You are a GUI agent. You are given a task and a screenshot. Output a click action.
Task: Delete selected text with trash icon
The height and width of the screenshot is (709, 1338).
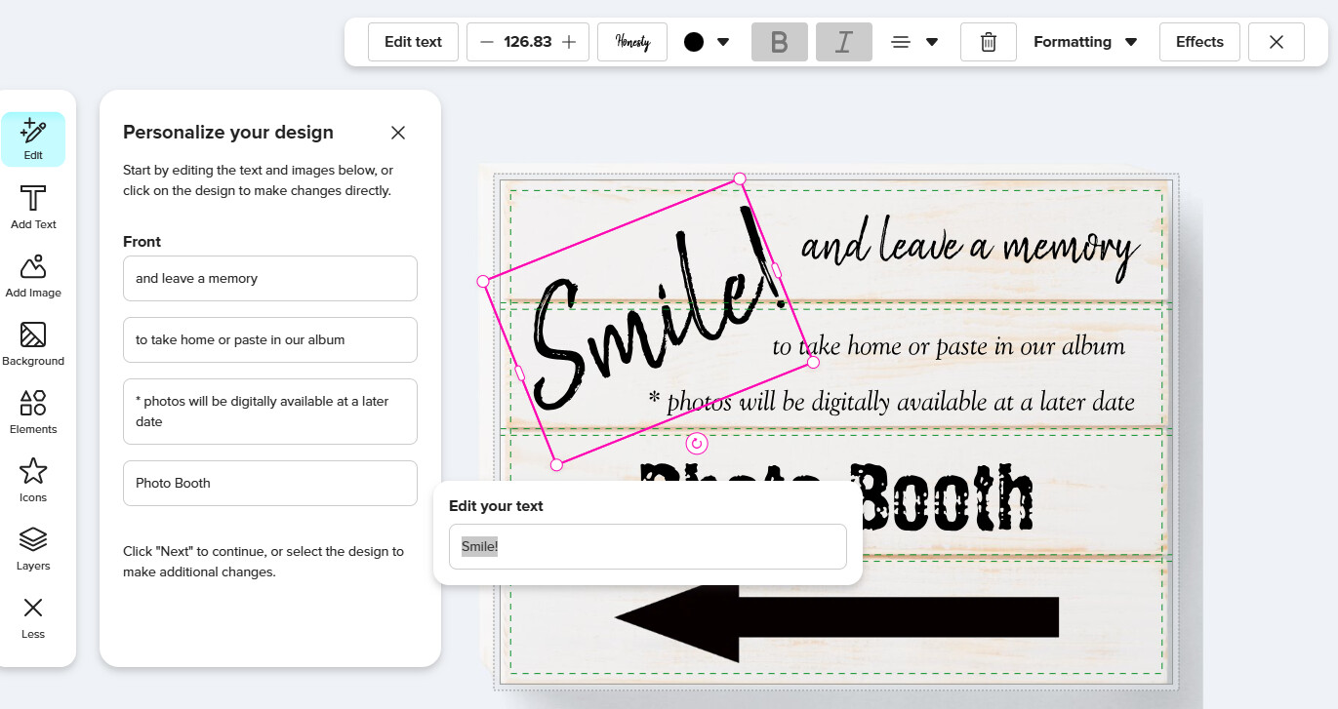click(989, 42)
